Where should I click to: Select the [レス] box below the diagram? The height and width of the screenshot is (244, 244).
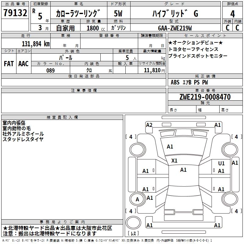point(133,234)
